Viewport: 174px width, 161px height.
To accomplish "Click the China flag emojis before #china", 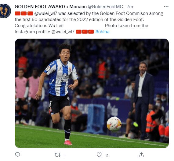I will click(85, 32).
